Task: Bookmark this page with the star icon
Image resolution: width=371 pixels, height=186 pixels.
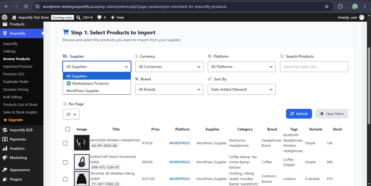Action: pos(327,6)
